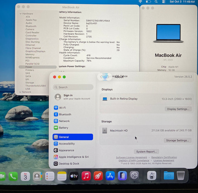Click the Service Recommended condition text

[x=99, y=58]
